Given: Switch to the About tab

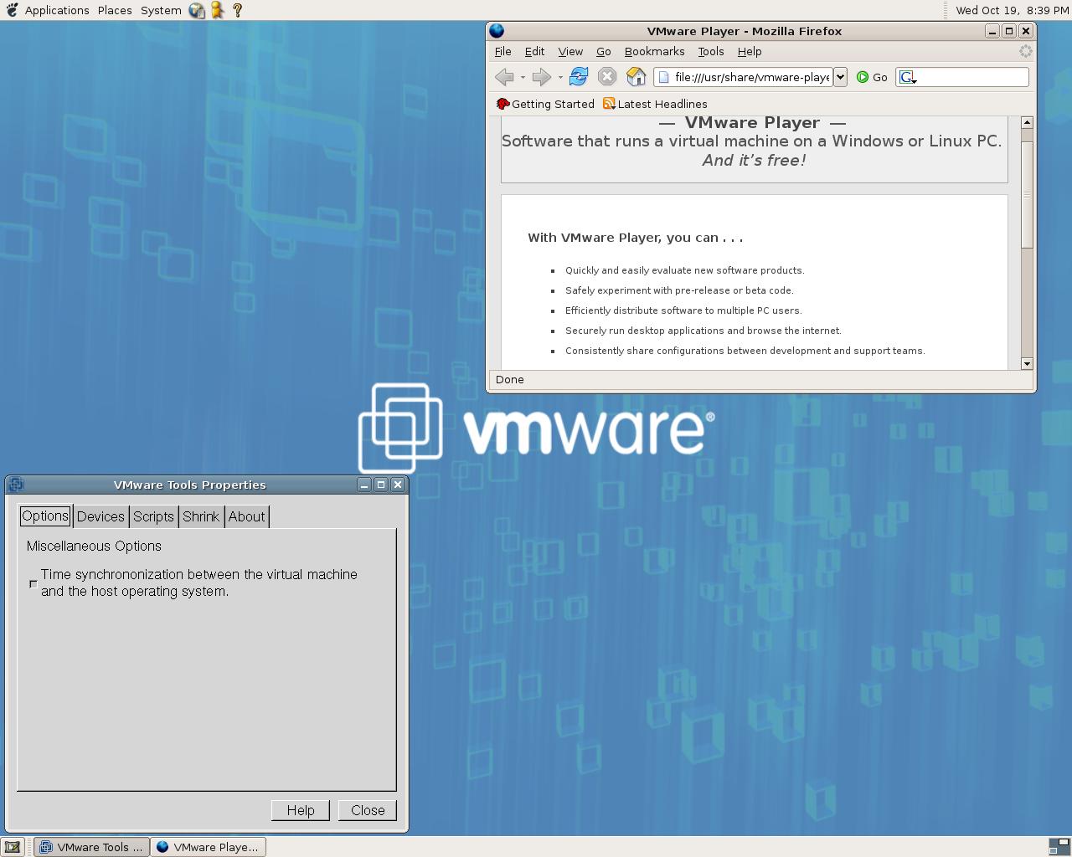Looking at the screenshot, I should (247, 517).
